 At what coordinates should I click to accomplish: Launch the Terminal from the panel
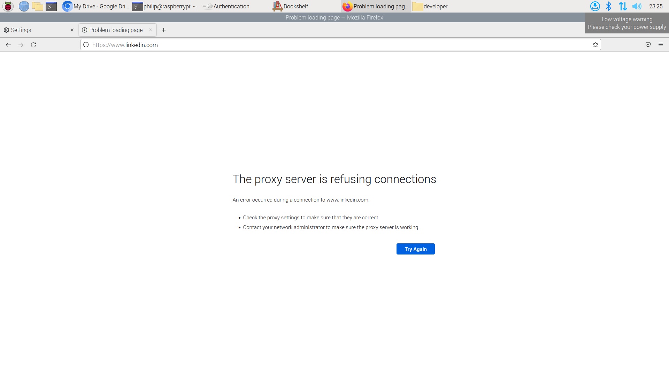[51, 6]
